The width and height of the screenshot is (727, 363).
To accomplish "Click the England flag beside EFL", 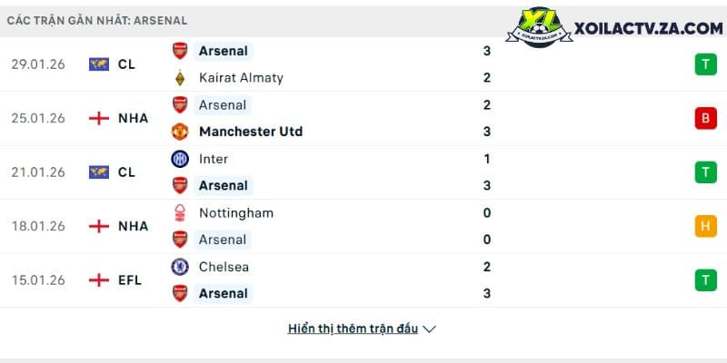I will (99, 280).
